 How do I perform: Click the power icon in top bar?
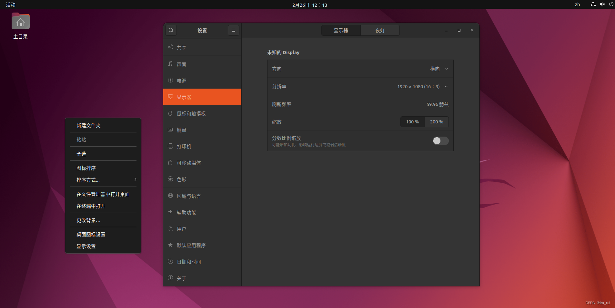pos(611,5)
